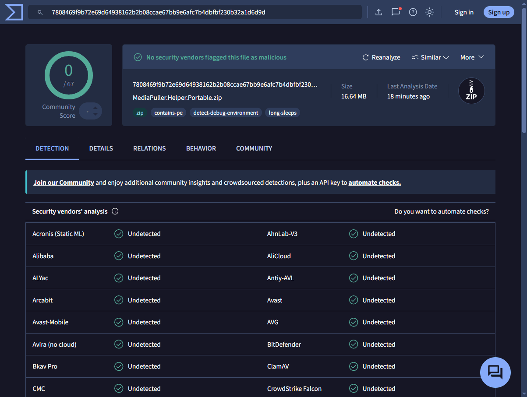Click Arcabit undetected check icon
527x397 pixels.
click(119, 300)
